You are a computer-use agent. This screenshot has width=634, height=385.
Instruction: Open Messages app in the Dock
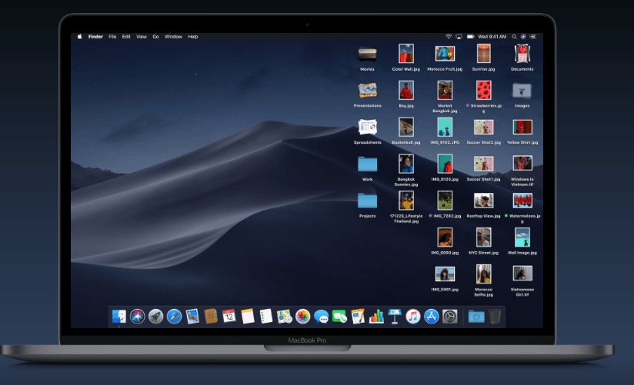pyautogui.click(x=322, y=316)
